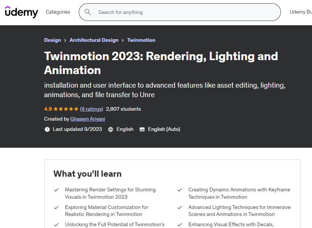Click the What you'll learn heading
The width and height of the screenshot is (312, 228).
click(88, 174)
